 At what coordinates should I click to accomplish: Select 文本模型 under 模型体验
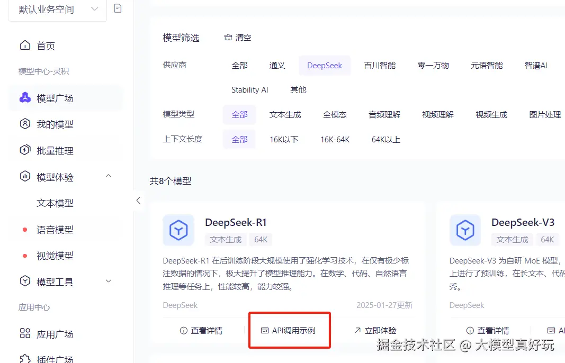[55, 203]
